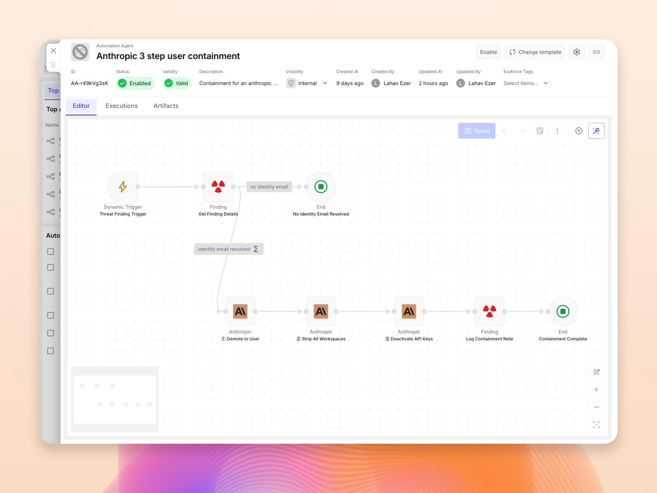Select the Top tab in background list
Screen dimensions: 657x493
pyautogui.click(x=53, y=90)
